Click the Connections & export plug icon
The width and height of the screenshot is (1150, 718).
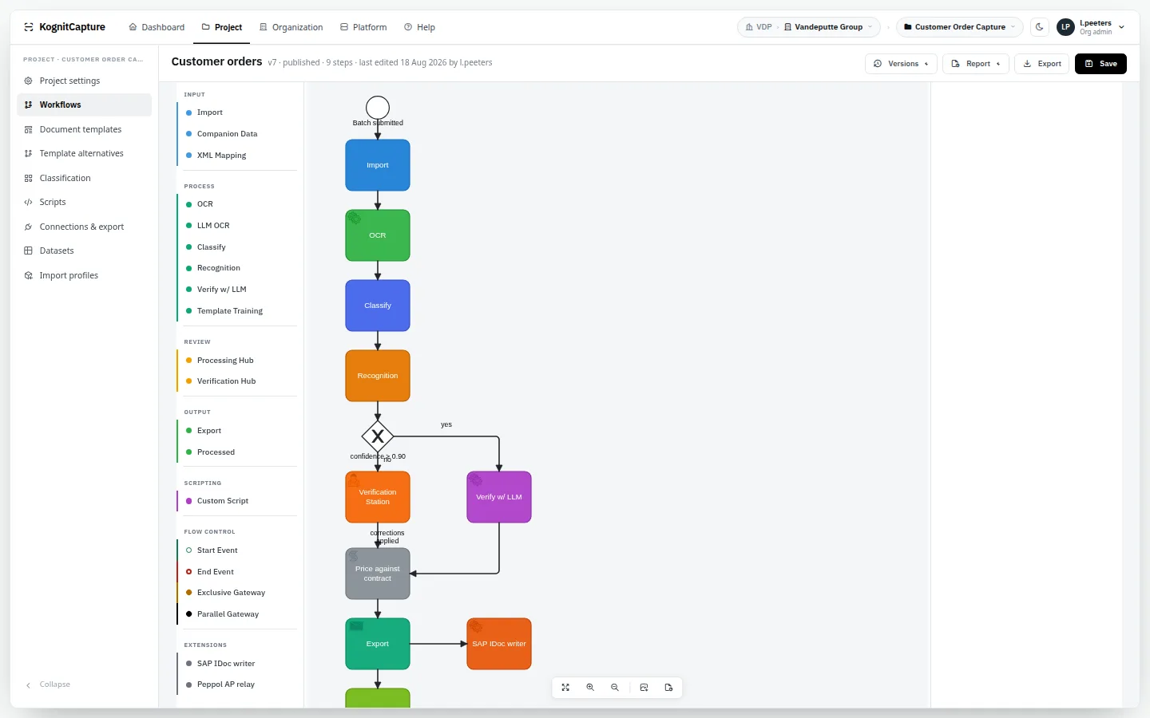29,227
